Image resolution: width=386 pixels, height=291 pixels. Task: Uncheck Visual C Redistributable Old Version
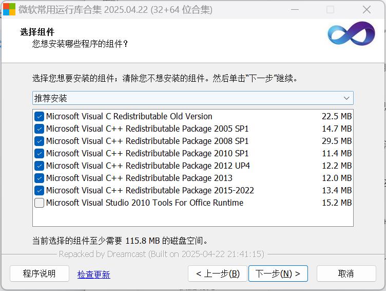coord(40,116)
